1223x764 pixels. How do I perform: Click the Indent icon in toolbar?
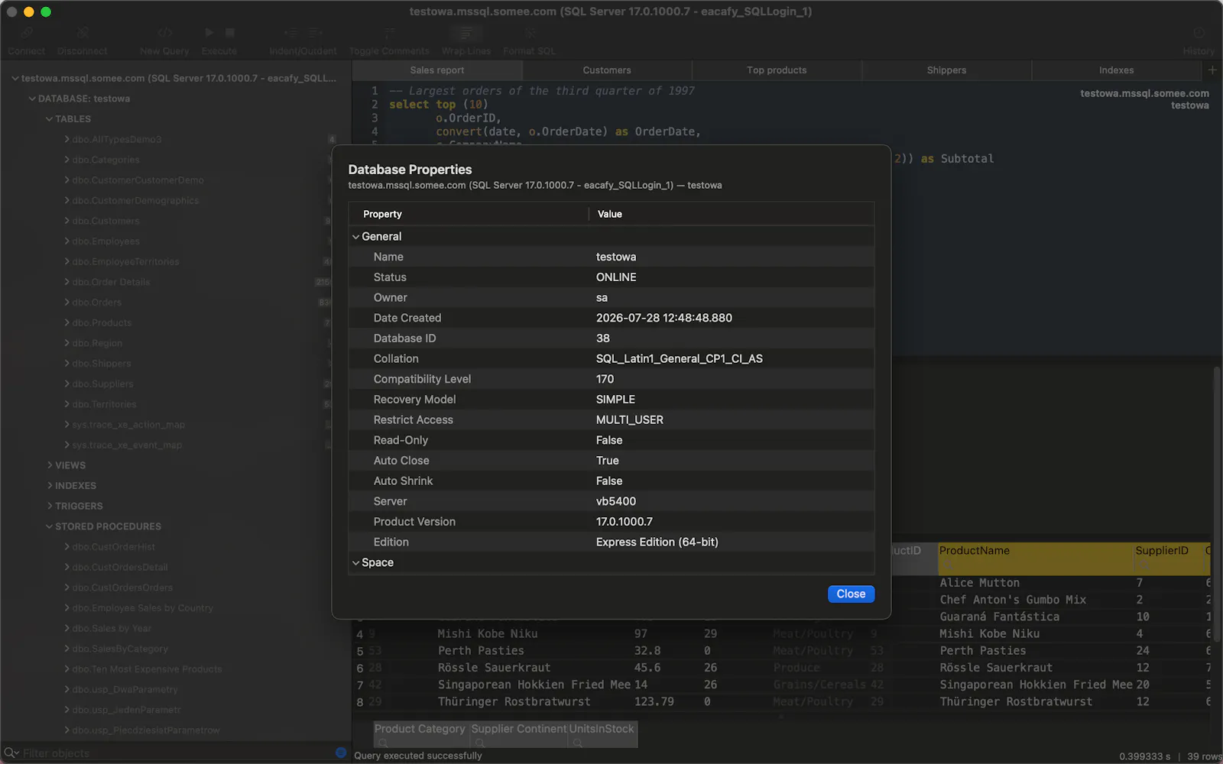click(290, 33)
